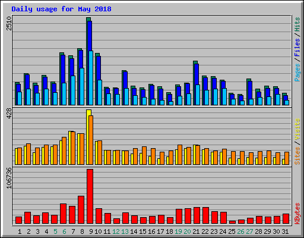Click day 27 weekend label
304x238 pixels.
pos(249,231)
